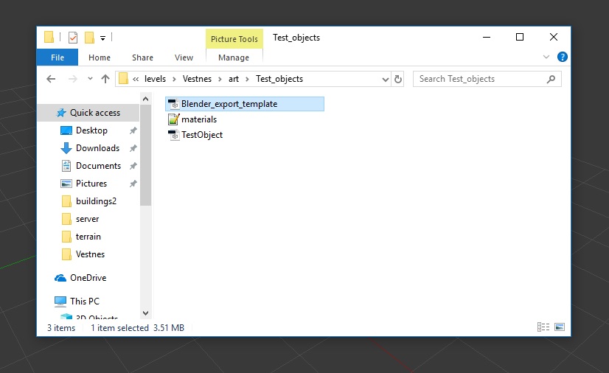Viewport: 609px width, 373px height.
Task: Click the 1 item selected status text
Action: click(119, 328)
